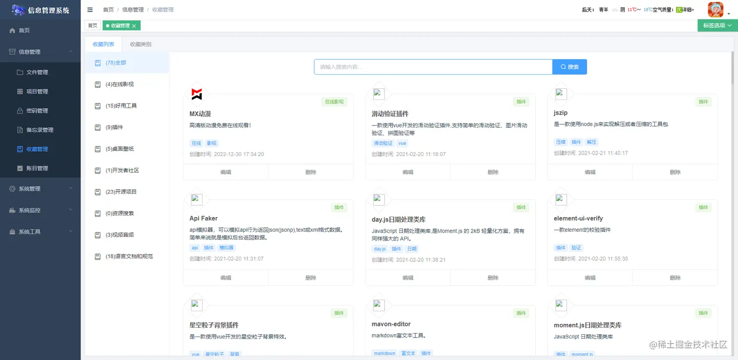Click 编辑 on the 滑动验证插件 card
This screenshot has width=738, height=360.
(x=408, y=172)
